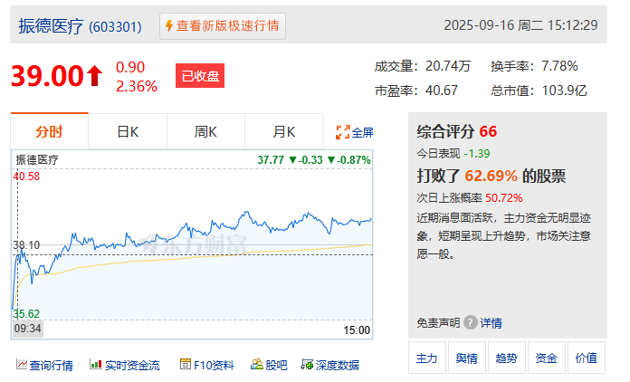
Task: Click the price change value 0.90
Action: click(130, 67)
